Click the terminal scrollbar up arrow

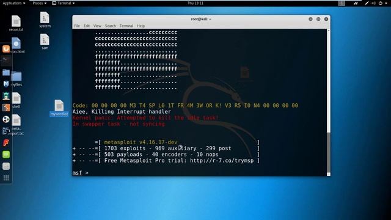(329, 31)
